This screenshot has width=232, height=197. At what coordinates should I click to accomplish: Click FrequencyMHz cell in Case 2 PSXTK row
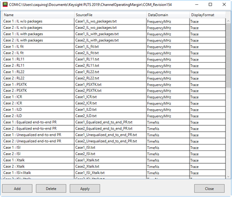168,91
